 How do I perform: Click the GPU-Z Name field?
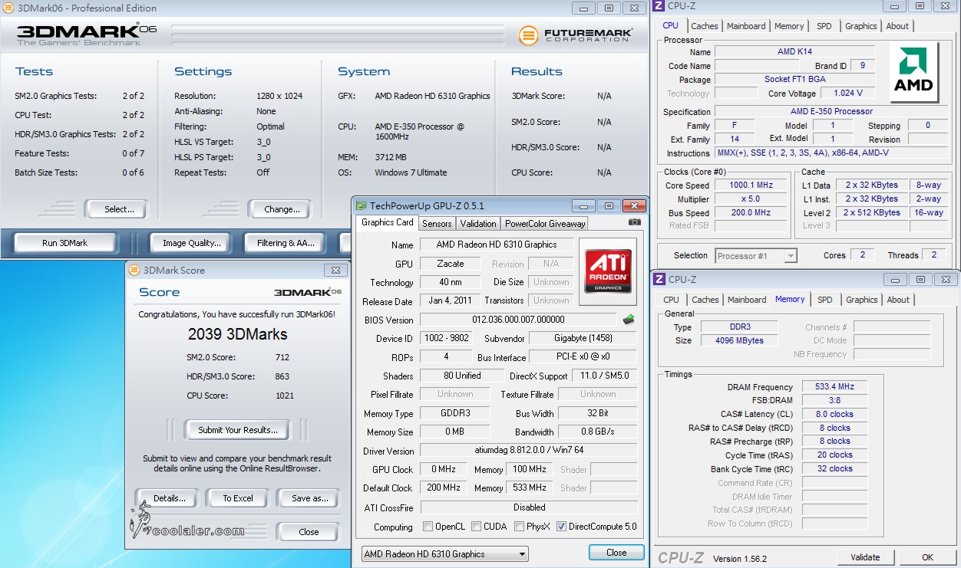(x=497, y=245)
